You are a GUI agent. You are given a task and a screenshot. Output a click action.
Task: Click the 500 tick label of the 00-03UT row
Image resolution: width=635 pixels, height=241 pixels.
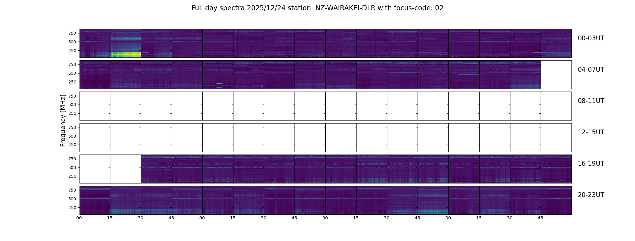pyautogui.click(x=72, y=42)
